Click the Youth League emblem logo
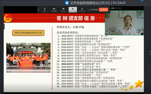151x94 pixels. 8,18
